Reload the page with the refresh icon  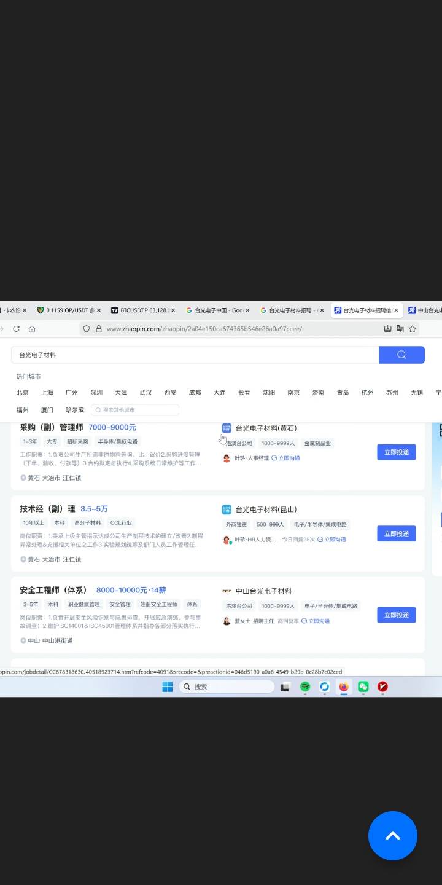(17, 329)
